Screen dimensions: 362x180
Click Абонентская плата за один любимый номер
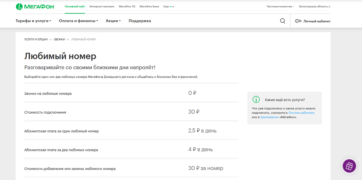tap(61, 131)
